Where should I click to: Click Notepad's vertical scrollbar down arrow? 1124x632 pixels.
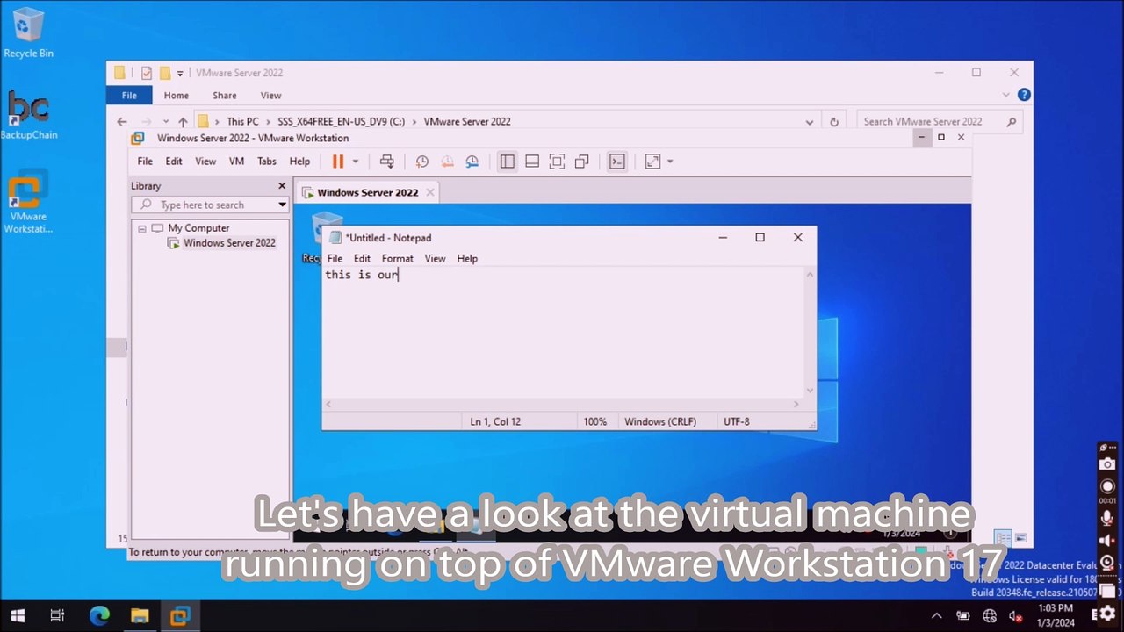pos(810,391)
